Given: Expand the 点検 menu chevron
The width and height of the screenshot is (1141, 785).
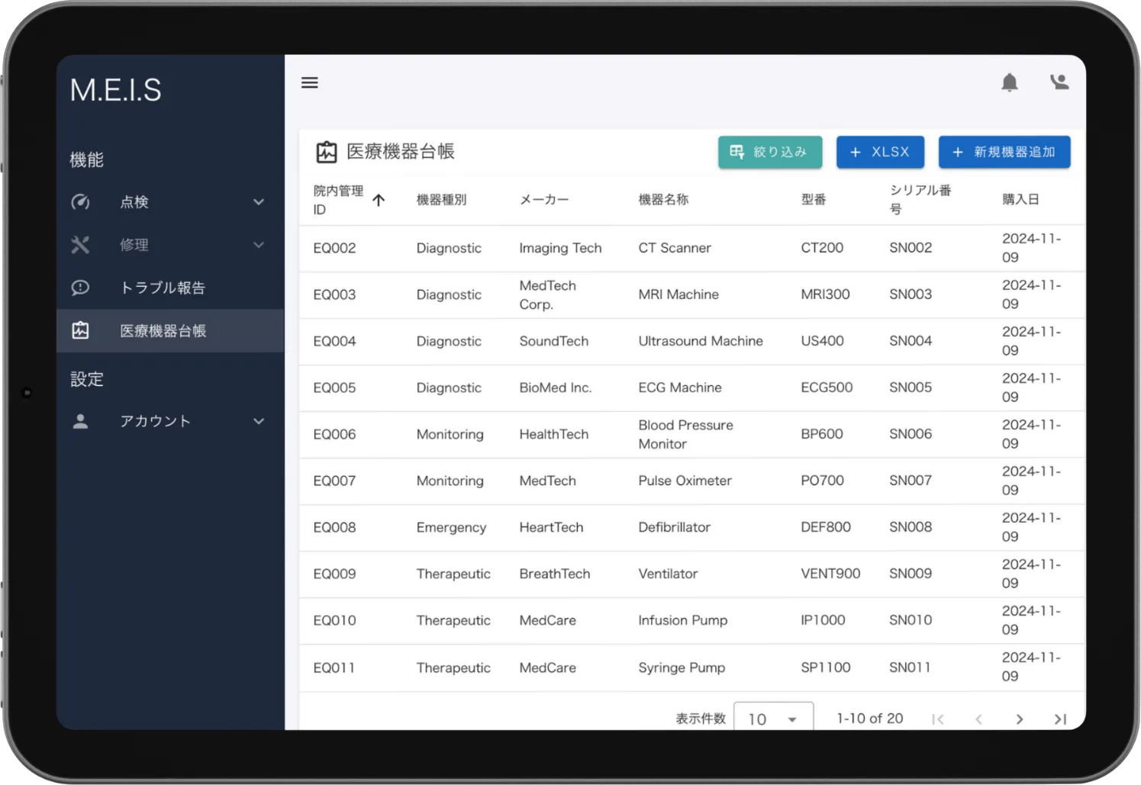Looking at the screenshot, I should 259,202.
